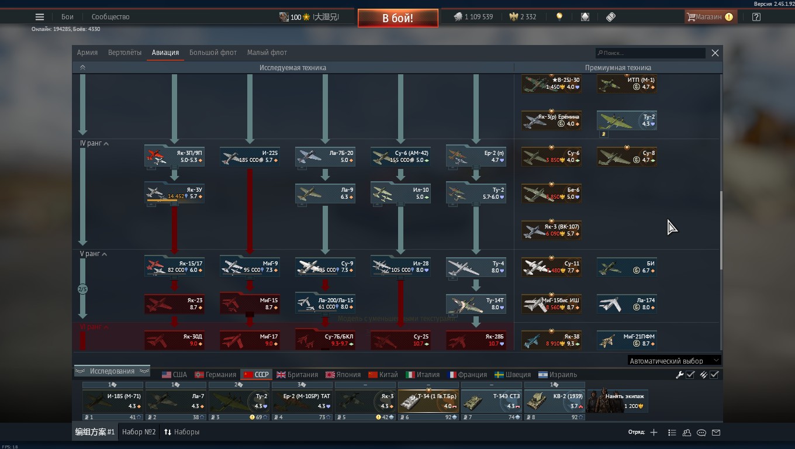Switch to the Большой флот tab

213,53
